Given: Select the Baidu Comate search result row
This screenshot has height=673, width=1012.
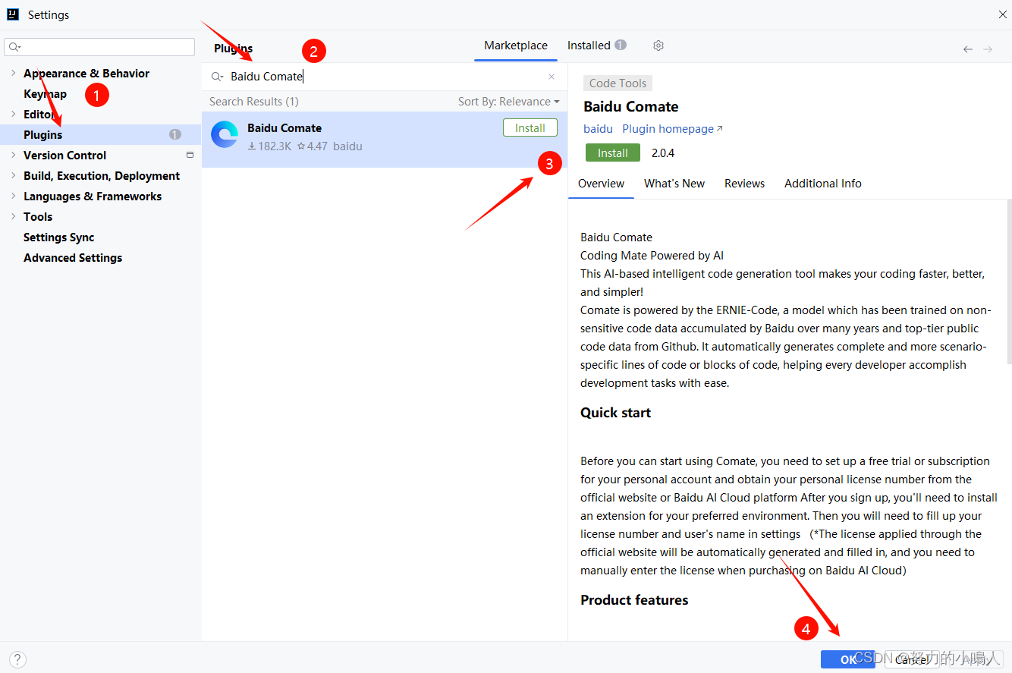Looking at the screenshot, I should click(x=385, y=140).
